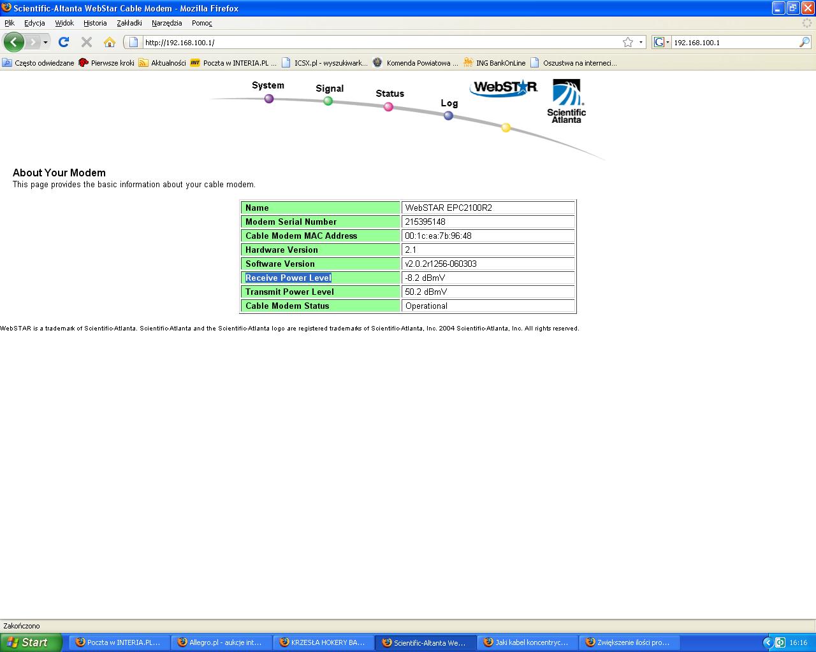Open ICSX.pl wyszukiwarka bookmark
816x652 pixels.
point(325,63)
